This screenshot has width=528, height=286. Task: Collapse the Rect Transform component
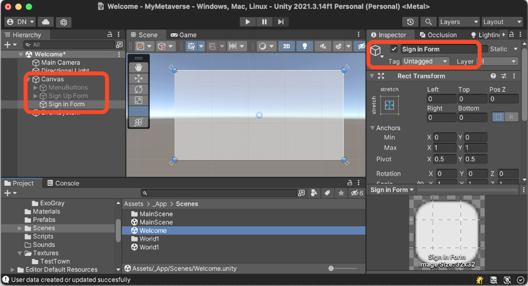372,76
